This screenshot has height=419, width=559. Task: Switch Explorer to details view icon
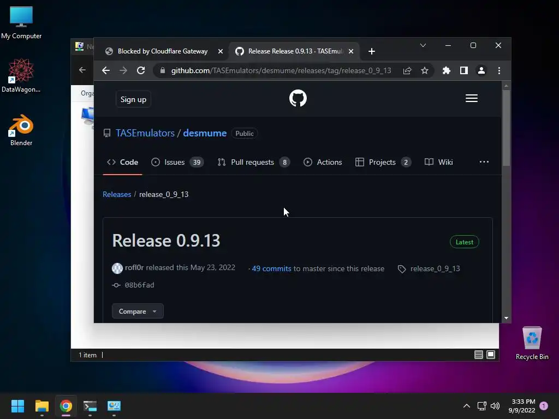click(x=478, y=355)
